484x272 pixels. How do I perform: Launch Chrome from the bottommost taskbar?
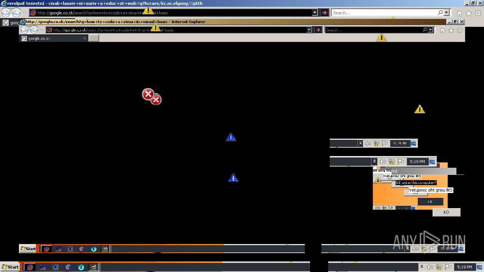[x=68, y=267]
